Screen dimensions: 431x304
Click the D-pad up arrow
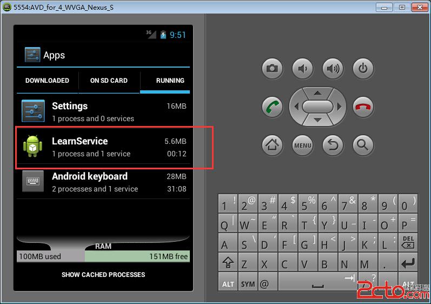(318, 93)
